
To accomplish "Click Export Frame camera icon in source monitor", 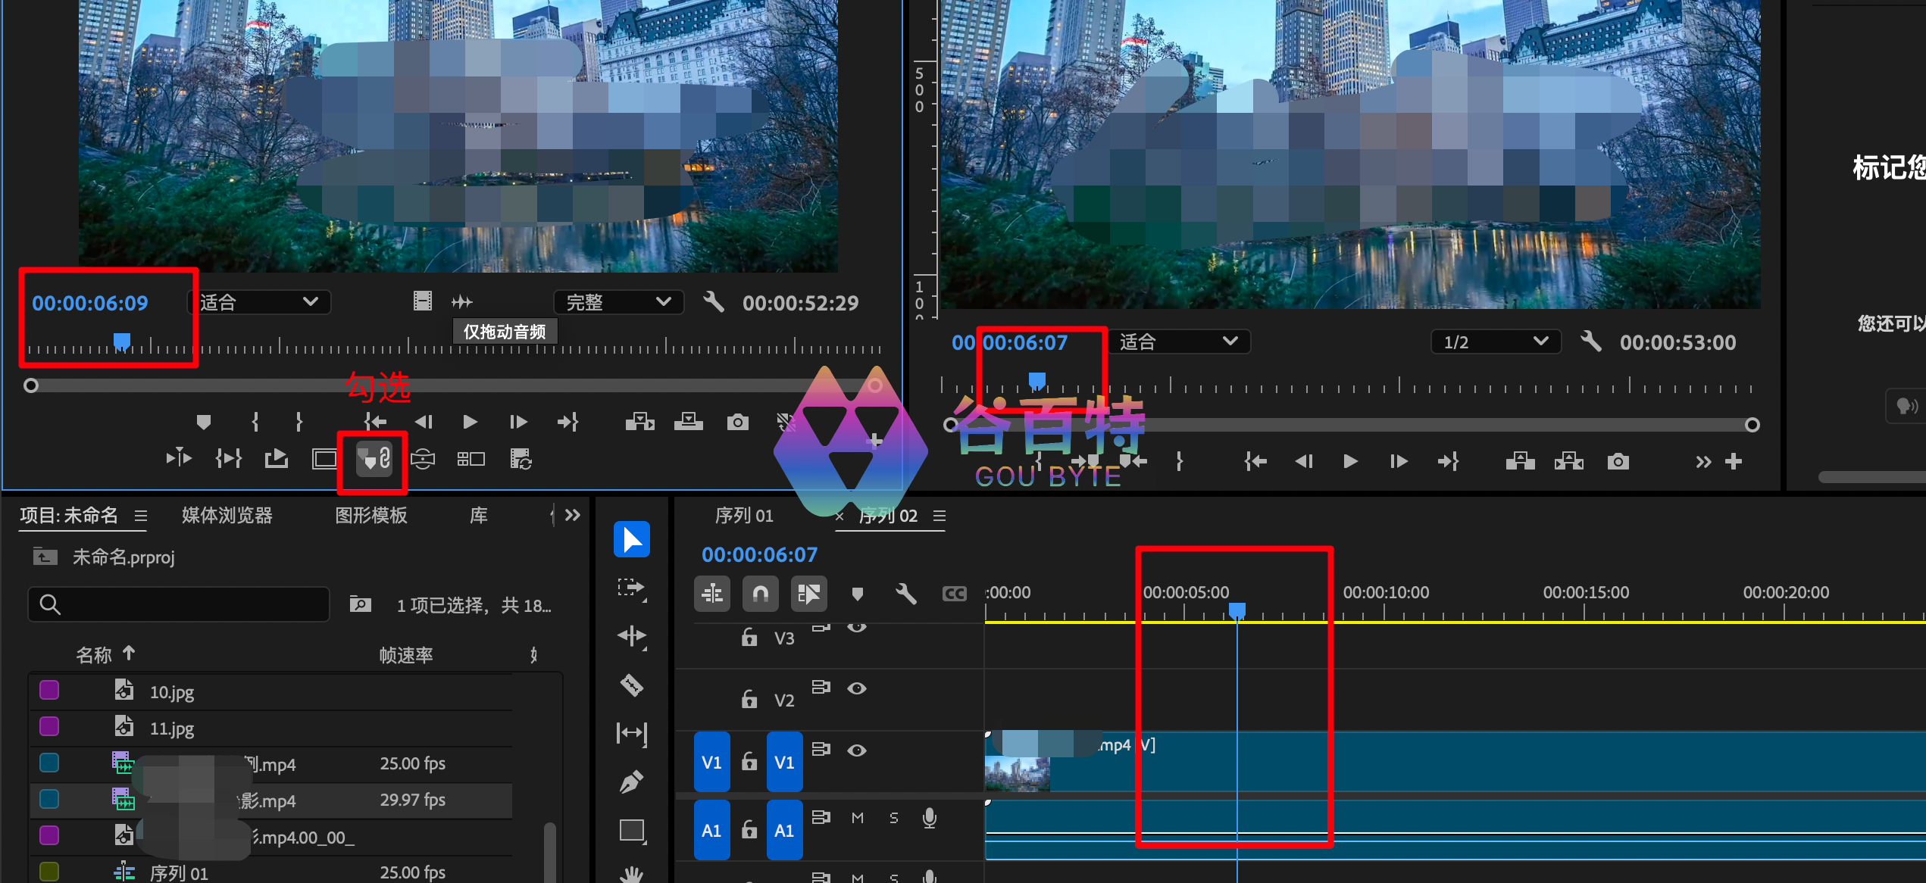I will click(x=737, y=422).
